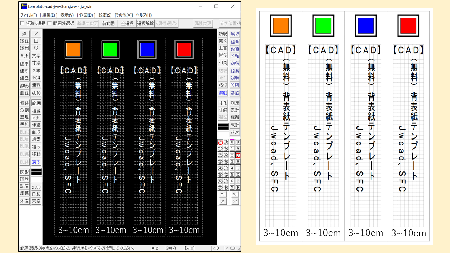Choose the 伸縮 extend/trim tool
Screen dimensions: 450x253
click(36, 125)
